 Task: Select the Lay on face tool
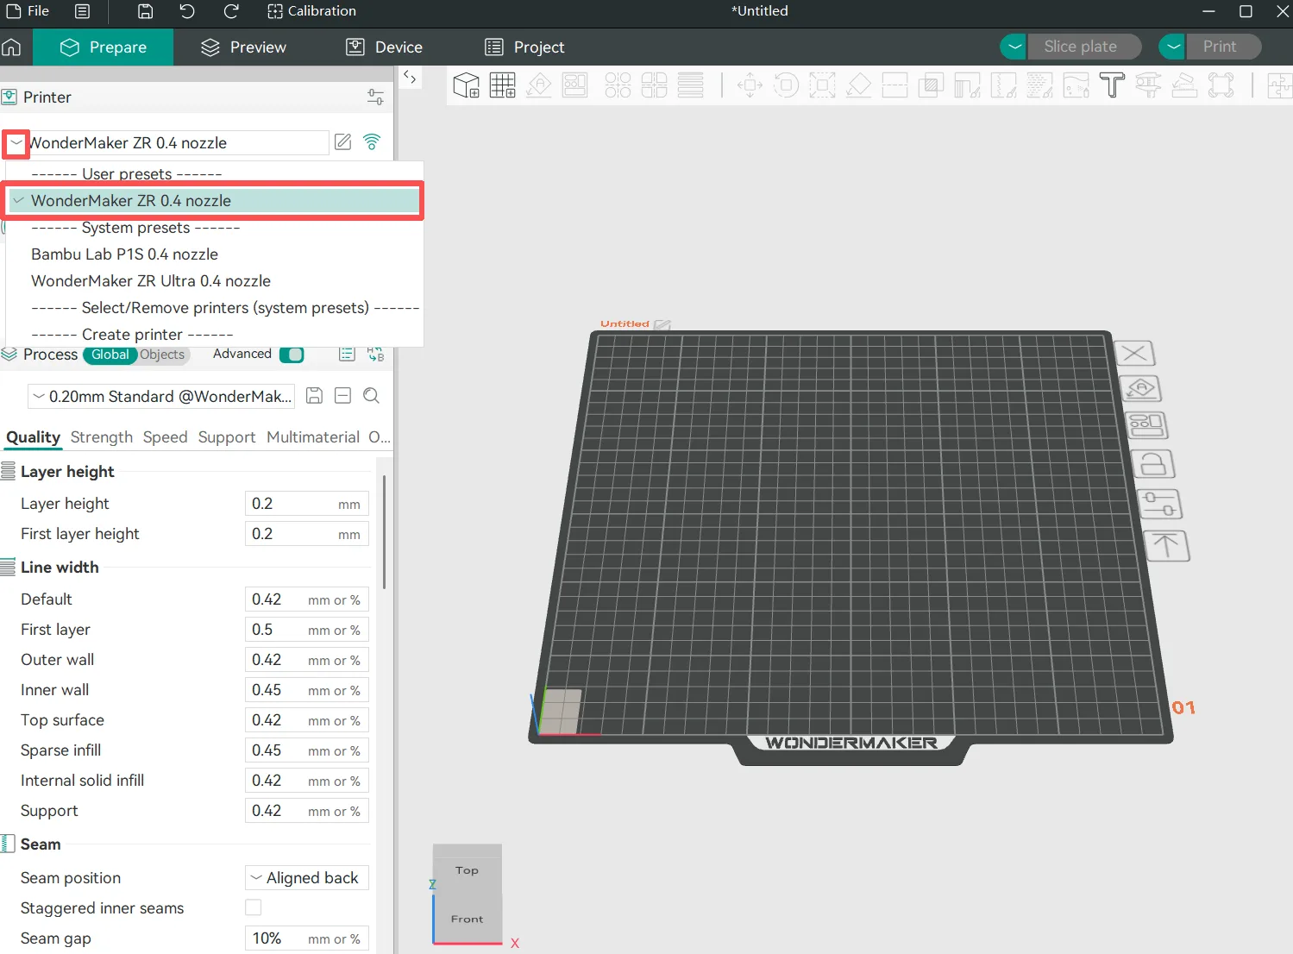[858, 85]
